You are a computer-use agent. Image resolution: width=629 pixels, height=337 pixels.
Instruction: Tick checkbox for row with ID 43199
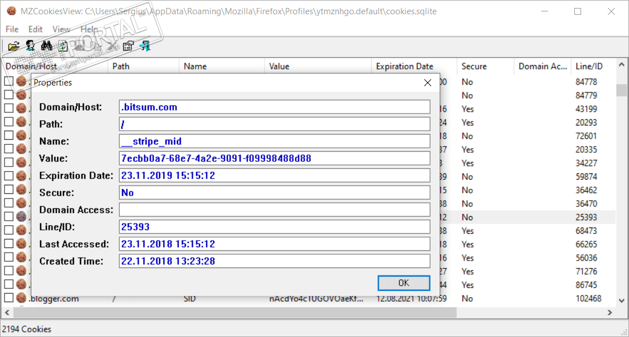(x=9, y=108)
